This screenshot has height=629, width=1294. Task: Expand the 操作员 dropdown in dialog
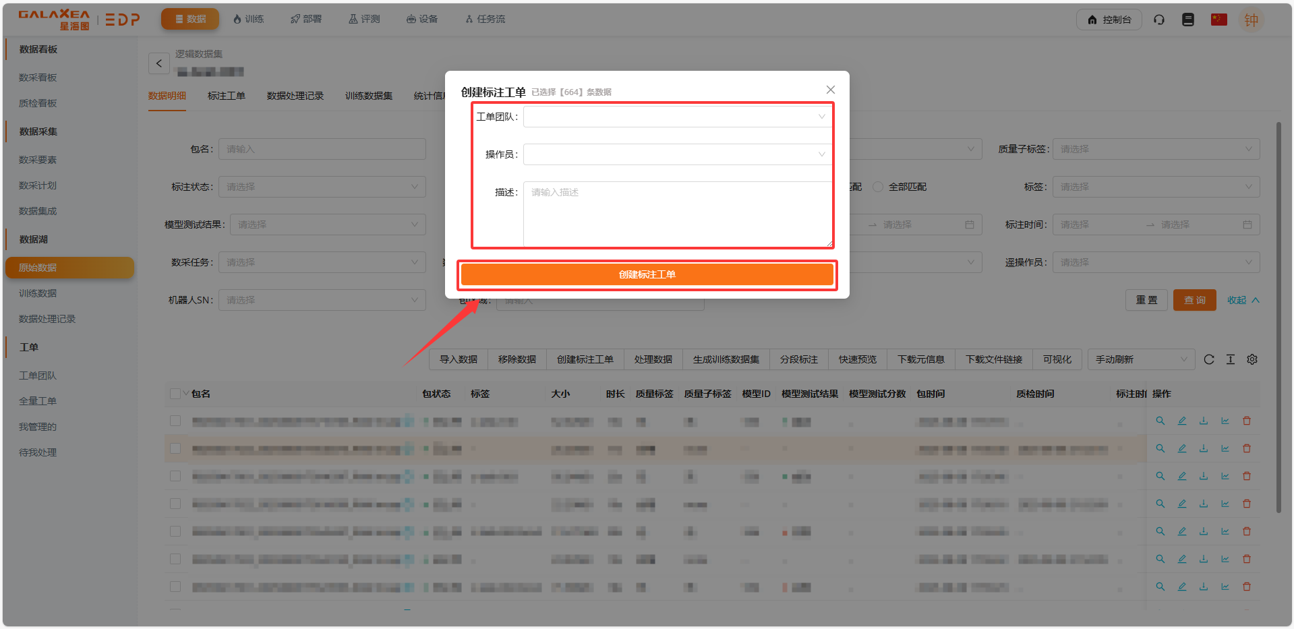pos(677,154)
